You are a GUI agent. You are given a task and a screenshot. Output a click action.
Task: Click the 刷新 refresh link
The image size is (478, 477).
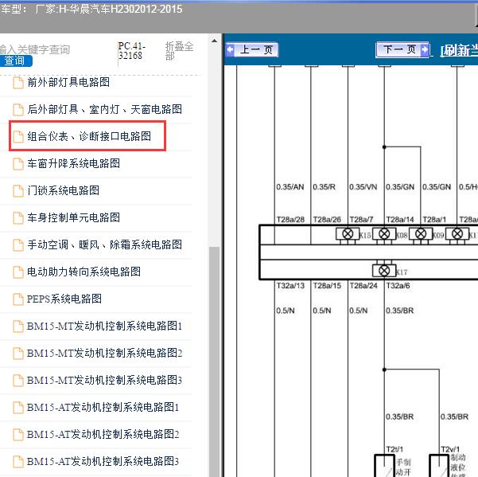460,50
